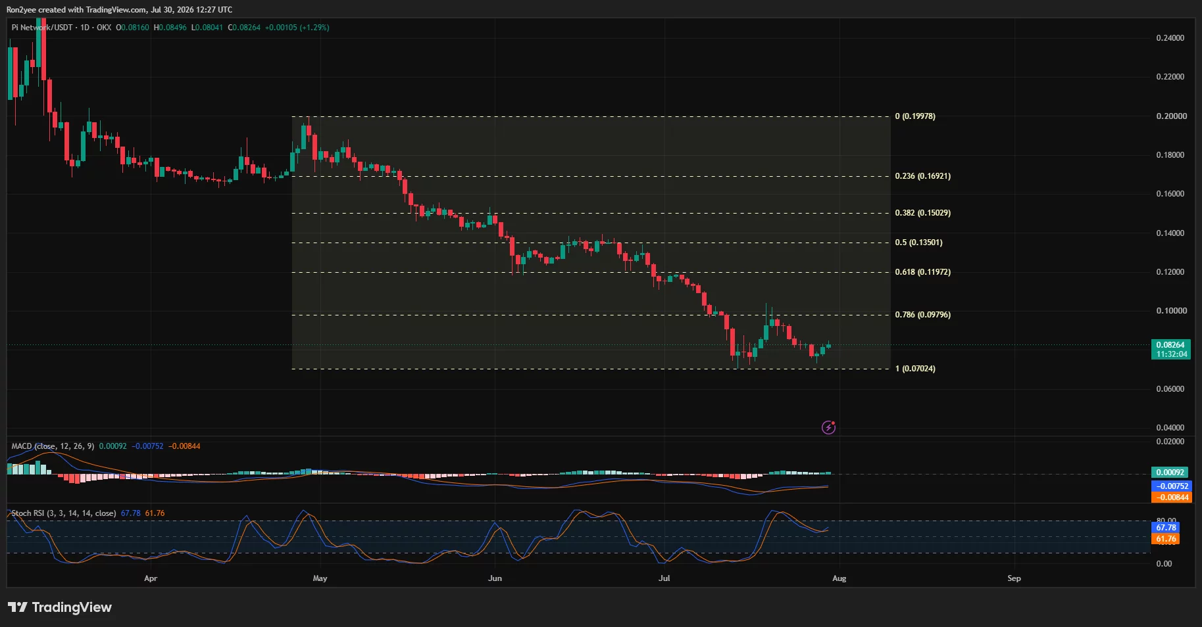
Task: Click the Stoch RSI axis label 0.00
Action: [x=1164, y=564]
